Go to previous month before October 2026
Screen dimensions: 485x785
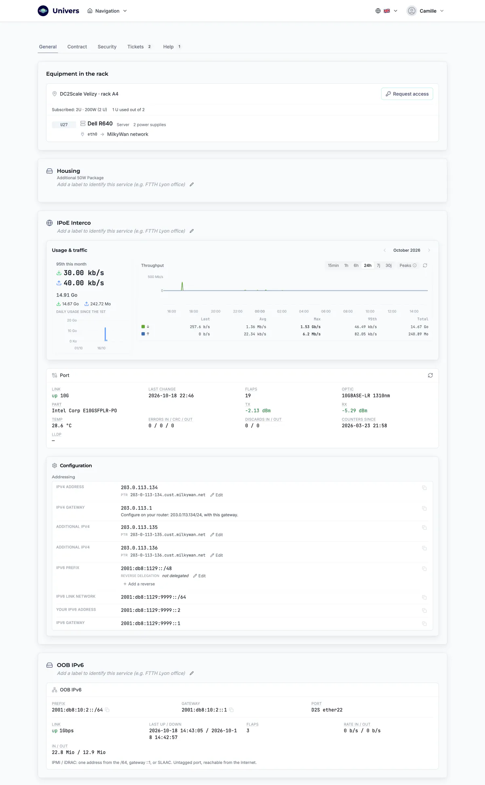tap(385, 250)
